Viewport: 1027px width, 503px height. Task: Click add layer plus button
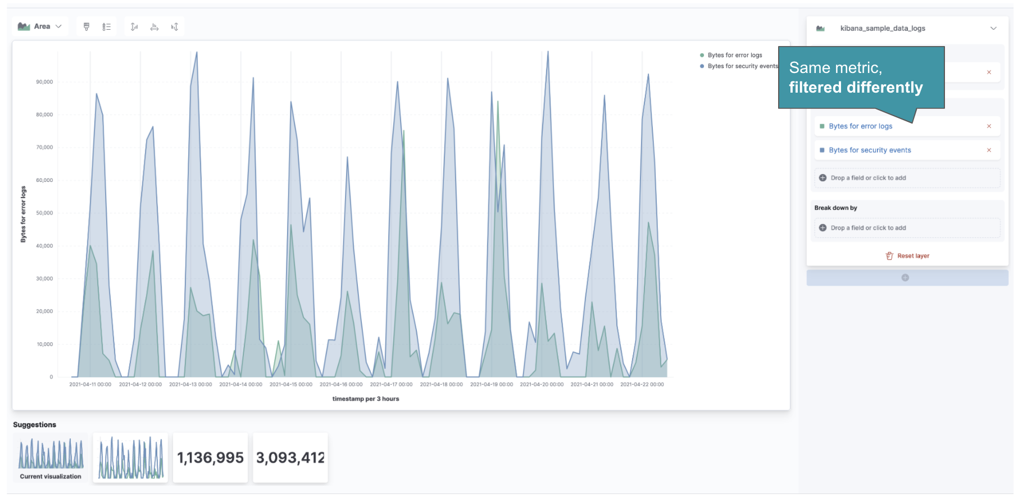pyautogui.click(x=905, y=278)
